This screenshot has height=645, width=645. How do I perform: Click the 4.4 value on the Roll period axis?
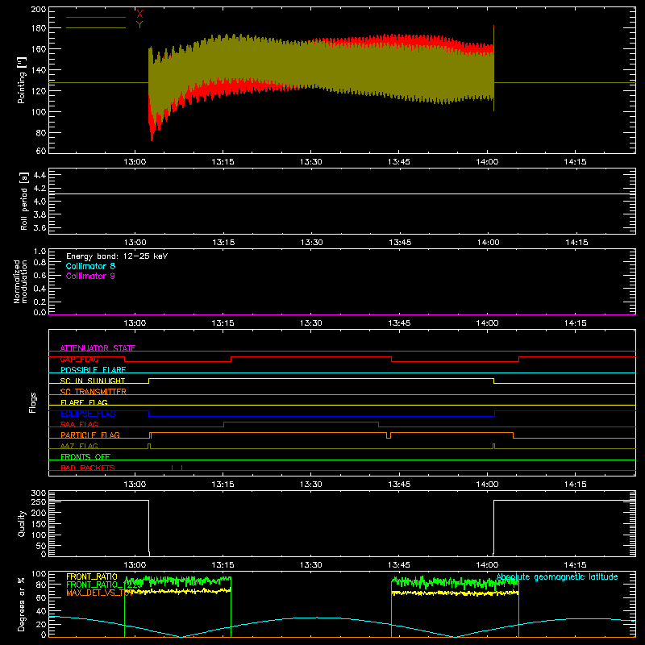coord(40,175)
